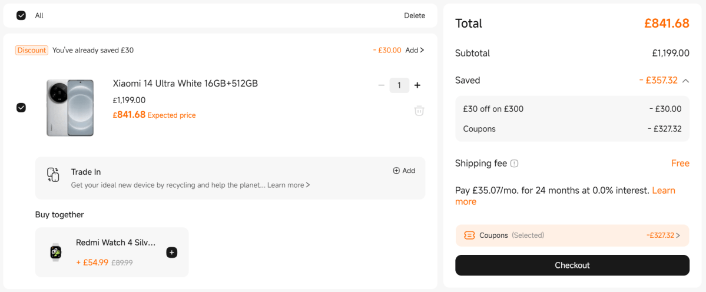
Task: Expand discount offers via Add arrow
Action: (x=415, y=51)
